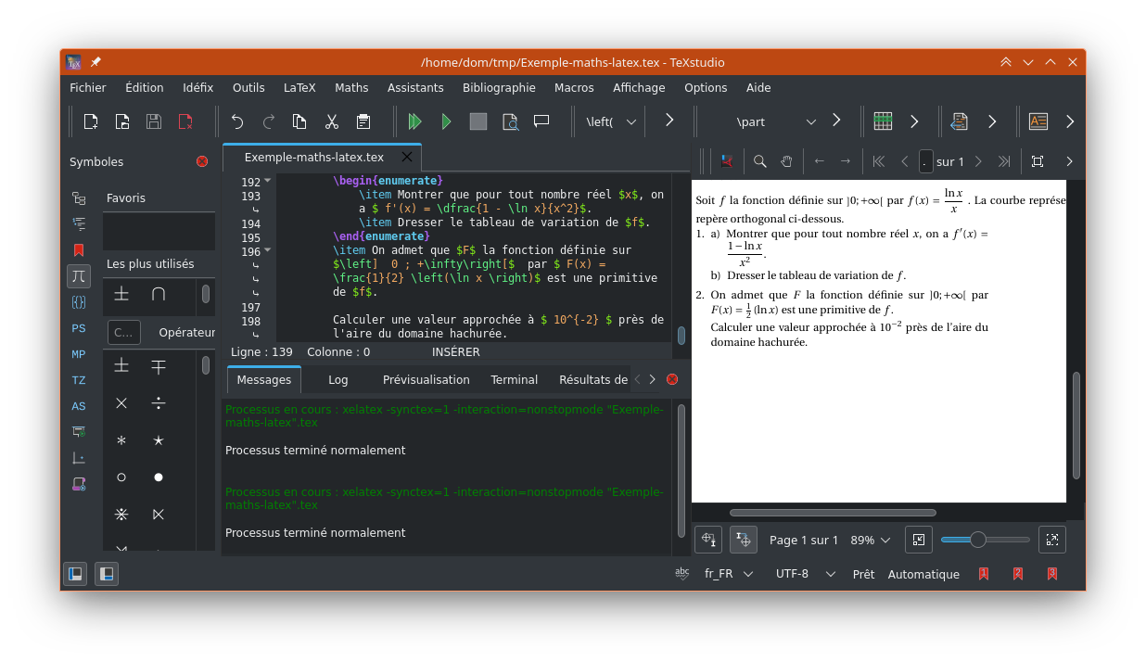Collapse the fold marker at line 192
The image size is (1146, 662).
pos(268,181)
